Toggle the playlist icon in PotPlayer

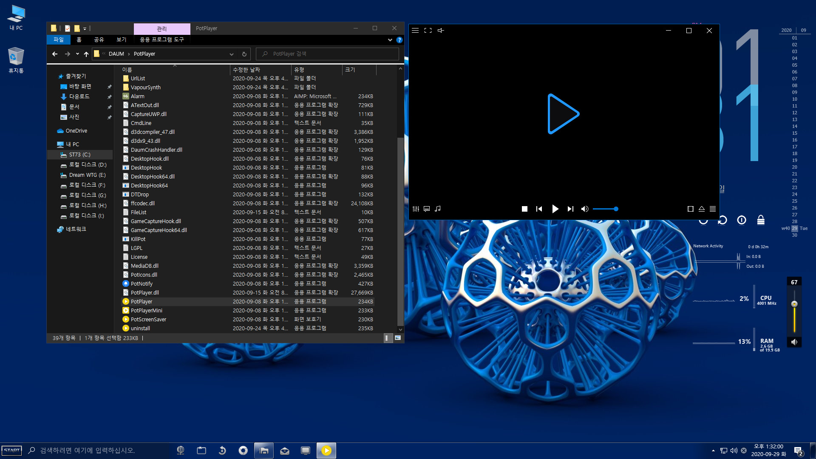click(713, 209)
